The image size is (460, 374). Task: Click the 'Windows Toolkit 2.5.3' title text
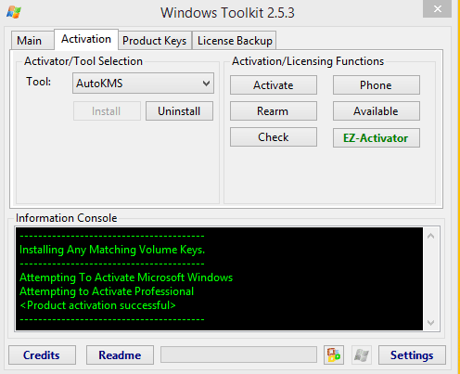coord(227,13)
